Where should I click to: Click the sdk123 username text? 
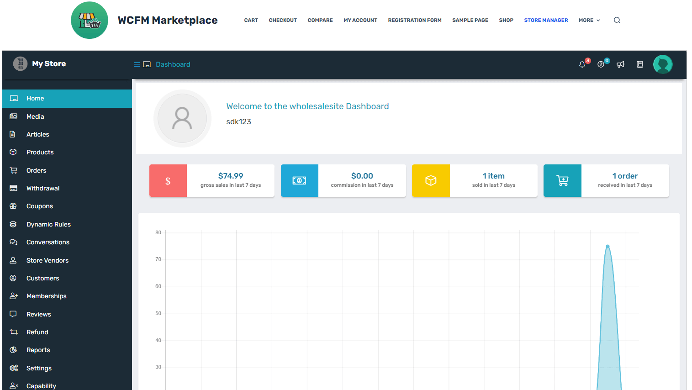239,121
